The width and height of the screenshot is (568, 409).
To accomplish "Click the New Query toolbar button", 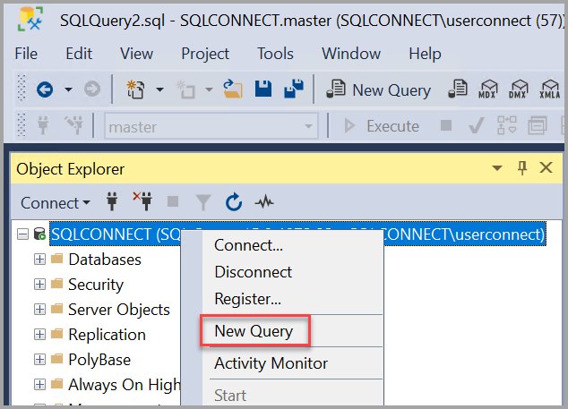I will 379,89.
